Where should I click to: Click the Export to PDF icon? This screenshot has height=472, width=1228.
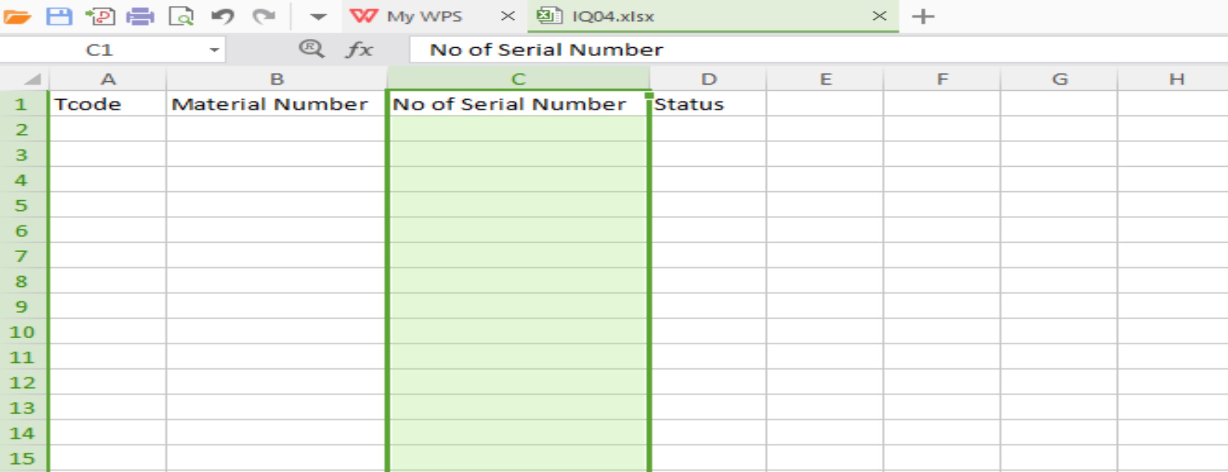(100, 17)
